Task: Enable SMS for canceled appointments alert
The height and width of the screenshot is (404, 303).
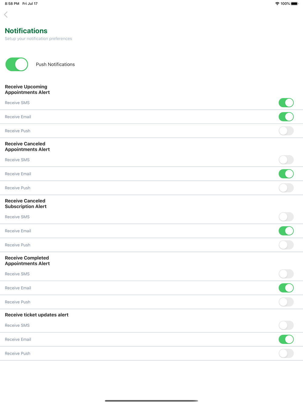Action: [286, 160]
